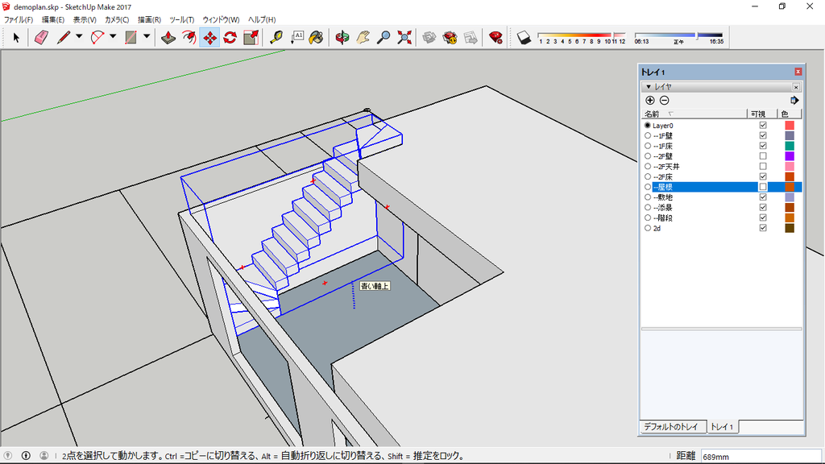The height and width of the screenshot is (464, 825).
Task: Open the 編集(E) menu
Action: (53, 19)
